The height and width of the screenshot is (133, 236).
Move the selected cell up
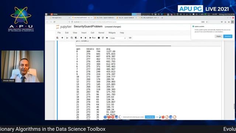(x=81, y=38)
